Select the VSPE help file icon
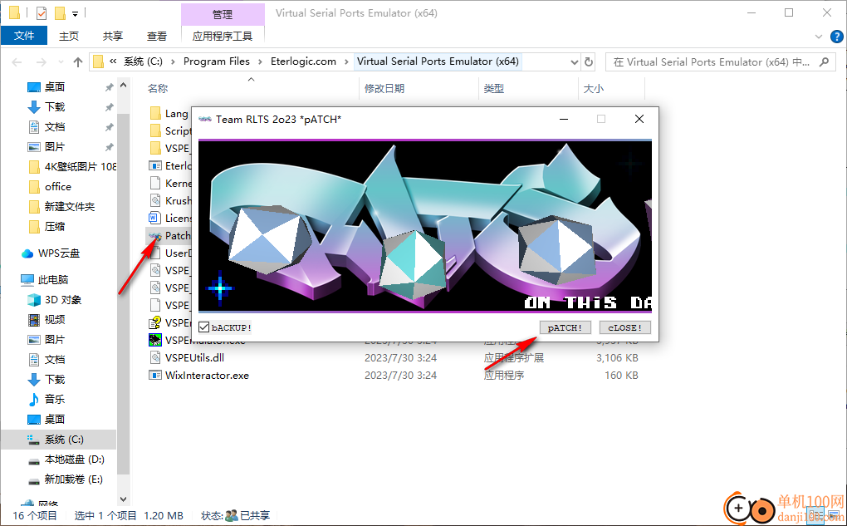 (155, 322)
